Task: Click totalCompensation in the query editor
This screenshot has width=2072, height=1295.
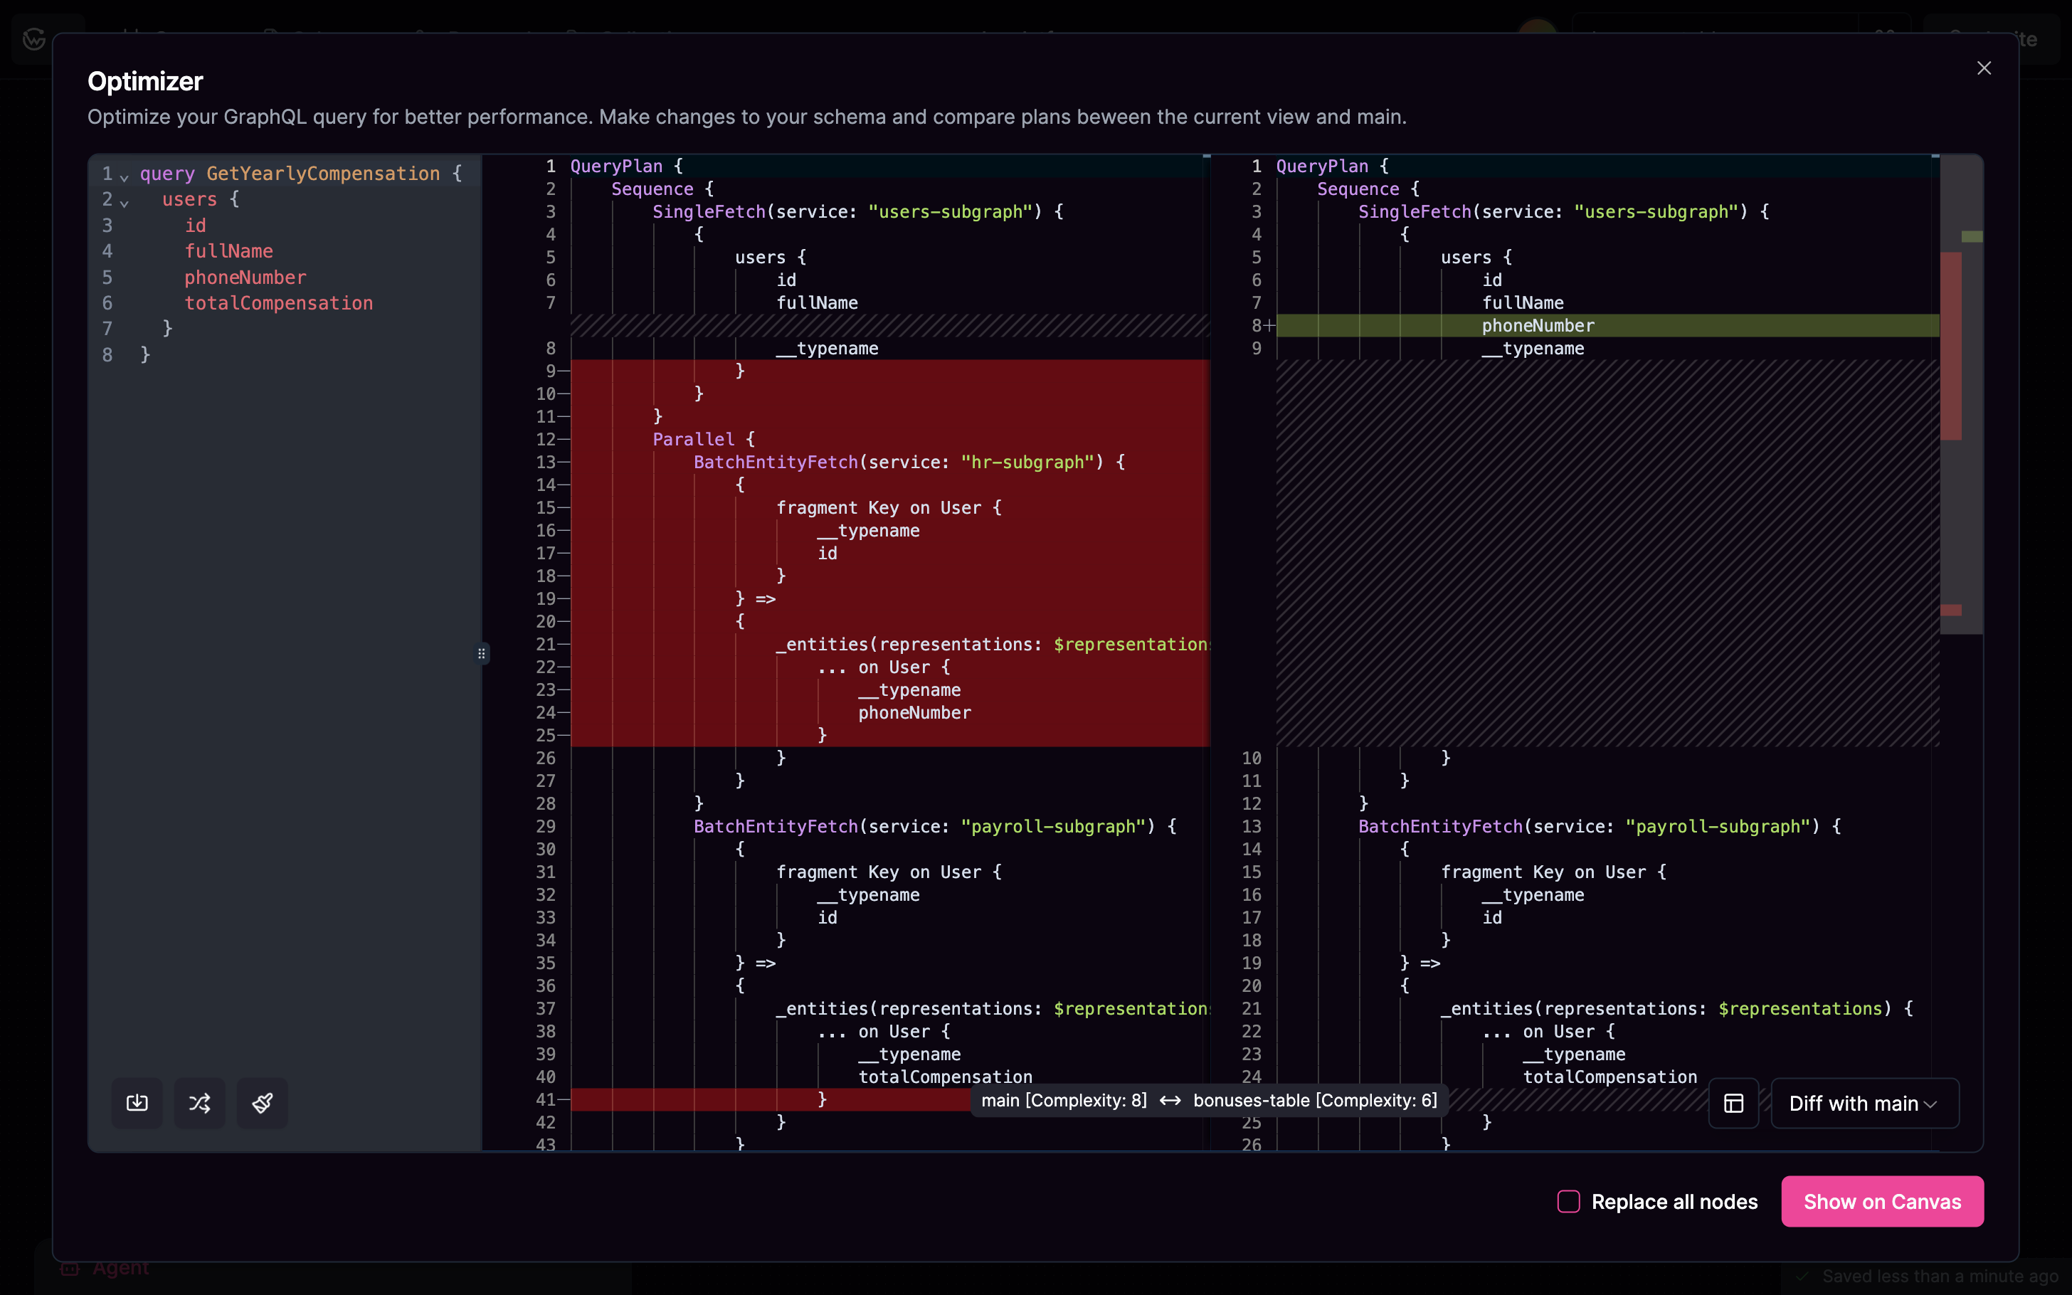Action: tap(278, 302)
